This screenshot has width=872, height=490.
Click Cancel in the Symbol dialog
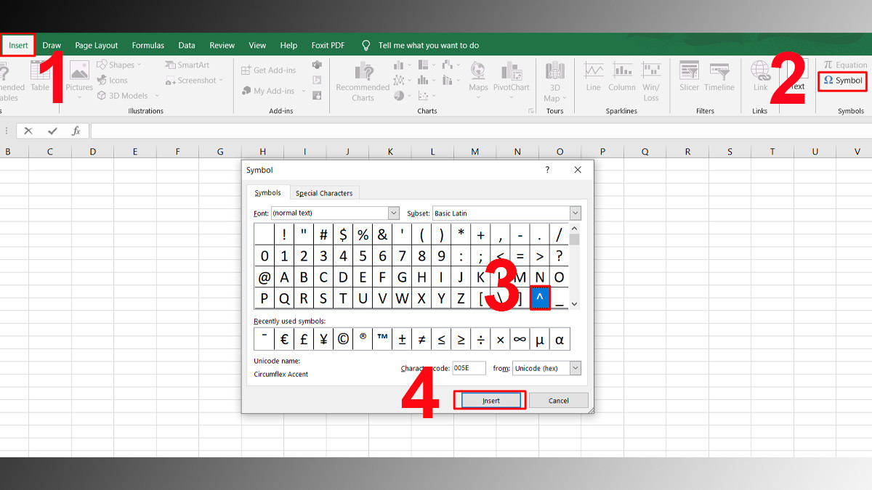click(x=559, y=400)
